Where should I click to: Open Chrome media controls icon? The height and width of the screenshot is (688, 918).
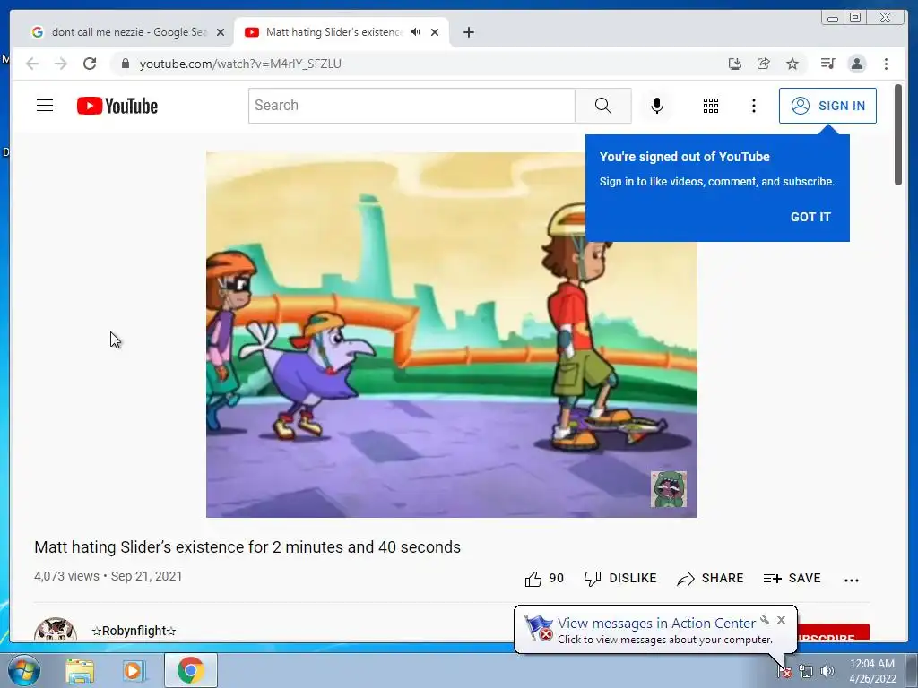[827, 64]
